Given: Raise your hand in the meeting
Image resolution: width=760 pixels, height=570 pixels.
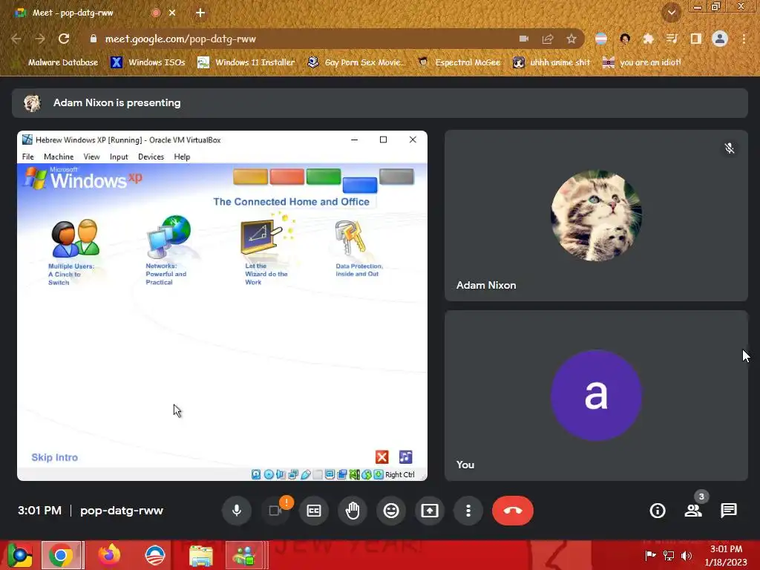Looking at the screenshot, I should point(353,511).
